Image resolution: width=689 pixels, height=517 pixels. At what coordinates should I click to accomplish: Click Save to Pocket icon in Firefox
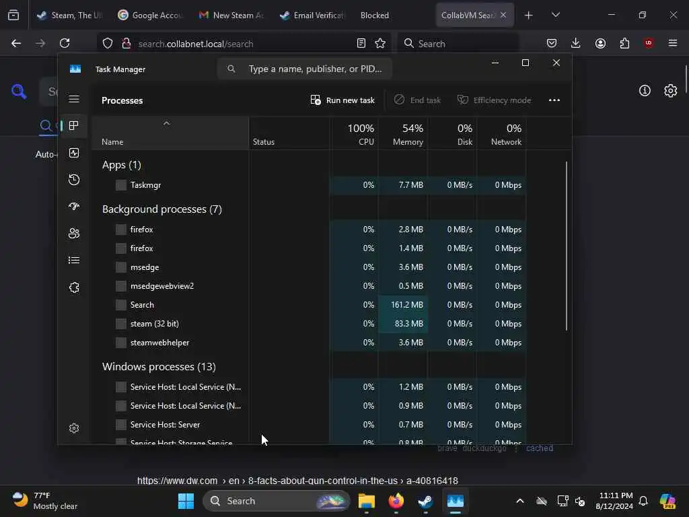point(552,43)
